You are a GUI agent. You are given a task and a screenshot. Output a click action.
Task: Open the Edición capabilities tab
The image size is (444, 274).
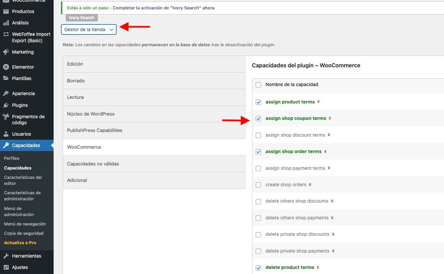coord(154,64)
